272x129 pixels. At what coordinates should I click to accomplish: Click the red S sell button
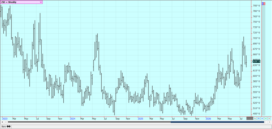tap(264, 4)
